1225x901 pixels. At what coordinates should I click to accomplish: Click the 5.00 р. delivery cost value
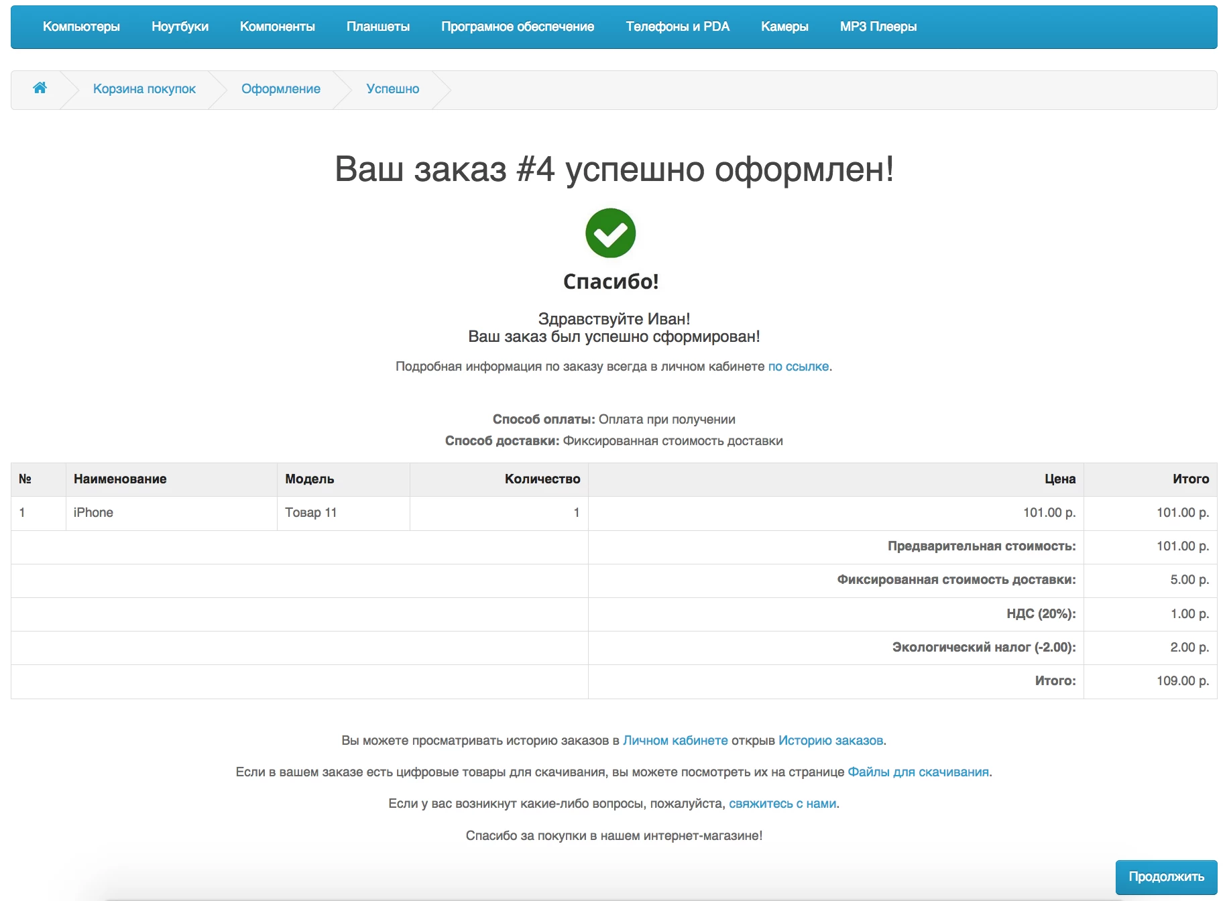(x=1189, y=580)
